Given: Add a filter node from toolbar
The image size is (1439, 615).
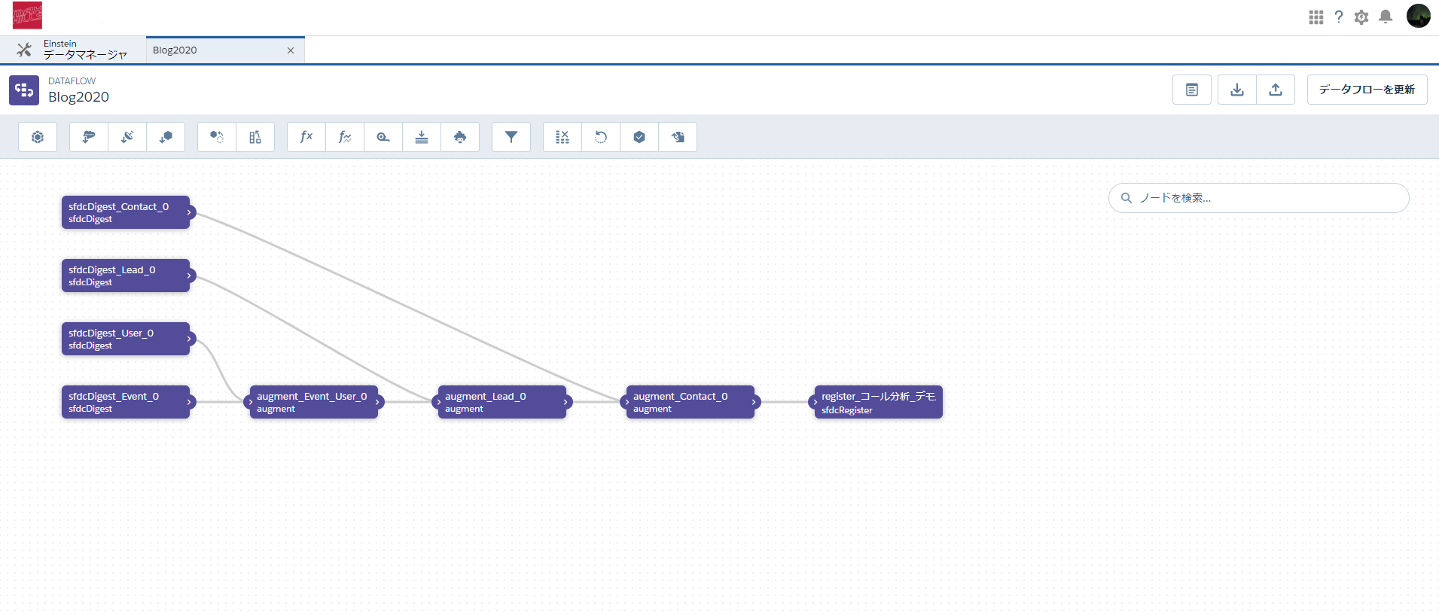Looking at the screenshot, I should pyautogui.click(x=511, y=137).
